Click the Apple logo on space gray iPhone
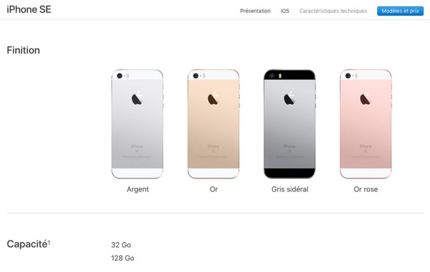Image resolution: width=430 pixels, height=272 pixels. point(289,98)
